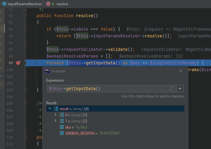Screen dimensions: 211x149
Task: Click fold end marker at line 96
Action: click(x=25, y=43)
